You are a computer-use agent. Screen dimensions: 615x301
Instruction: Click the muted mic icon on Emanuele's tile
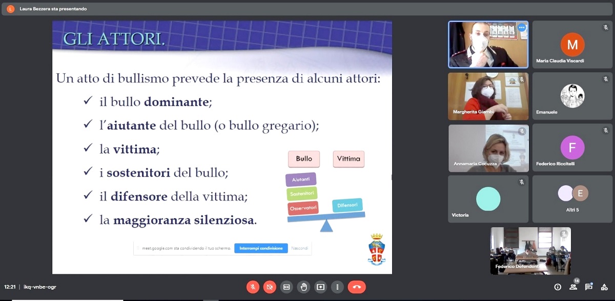click(x=605, y=79)
